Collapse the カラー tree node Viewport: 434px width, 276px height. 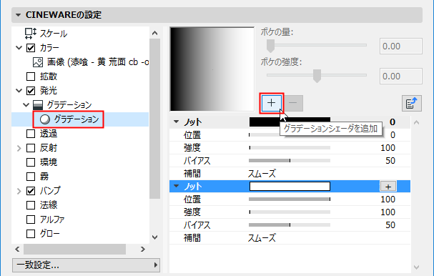pyautogui.click(x=19, y=48)
